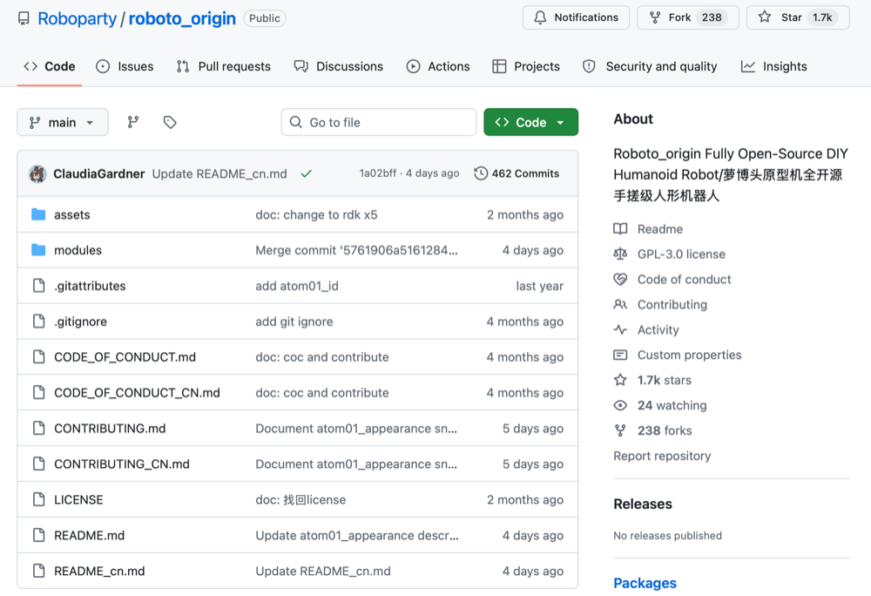This screenshot has height=596, width=871.
Task: Open the CONTRIBUTING_CN.md file
Action: pyautogui.click(x=122, y=464)
